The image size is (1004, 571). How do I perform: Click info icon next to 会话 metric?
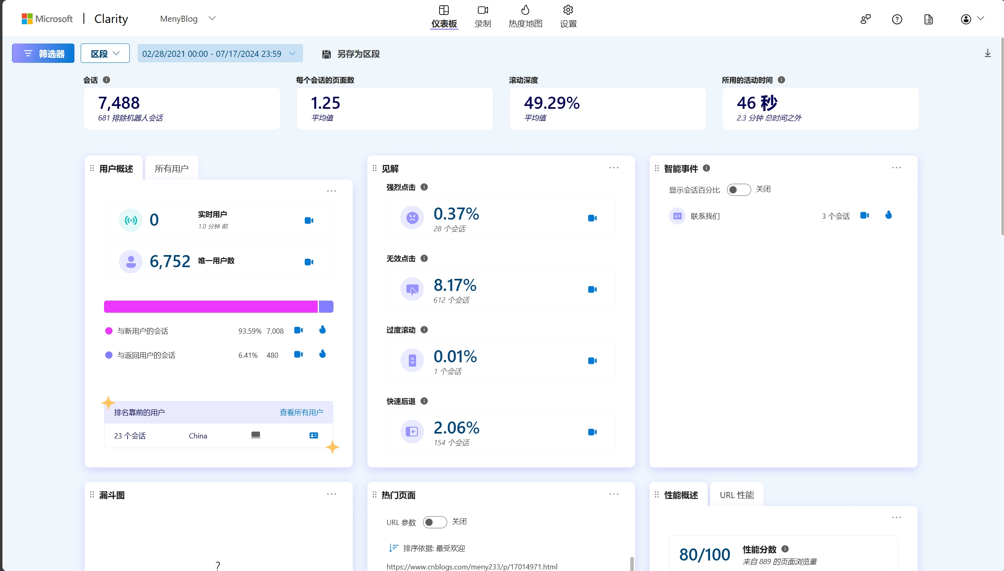pos(106,80)
